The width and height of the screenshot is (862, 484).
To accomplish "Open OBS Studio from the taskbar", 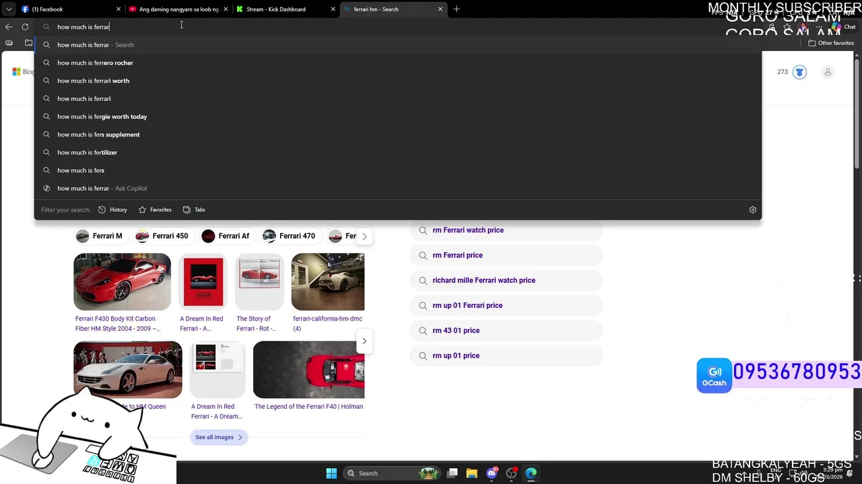I will 512,473.
